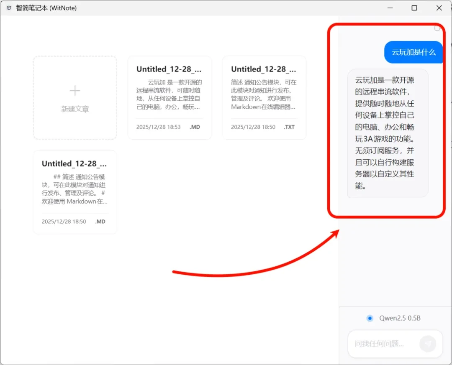Viewport: 452px width, 365px height.
Task: Open the note title on the .TXT card
Action: (264, 69)
